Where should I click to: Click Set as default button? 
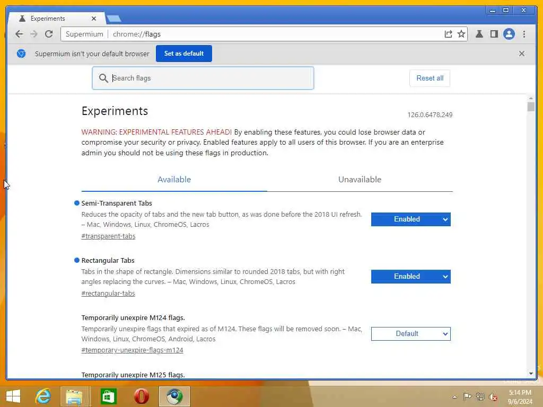(184, 54)
